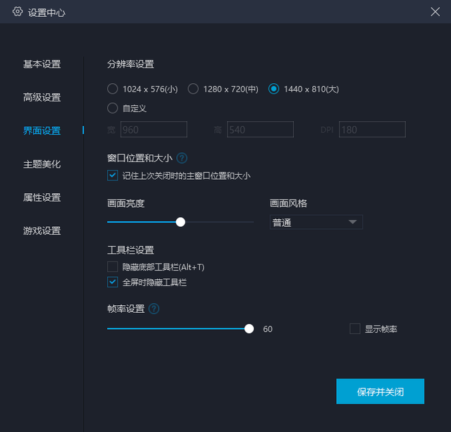Choose the 自定义 resolution option
The image size is (451, 432).
coord(113,109)
